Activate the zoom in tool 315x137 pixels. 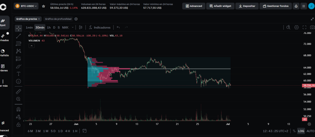click(19, 99)
